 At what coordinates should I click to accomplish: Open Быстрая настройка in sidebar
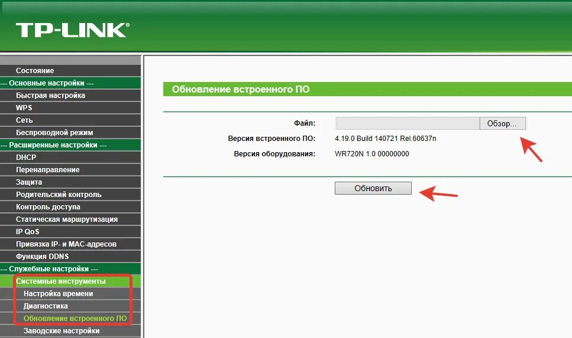pyautogui.click(x=70, y=96)
